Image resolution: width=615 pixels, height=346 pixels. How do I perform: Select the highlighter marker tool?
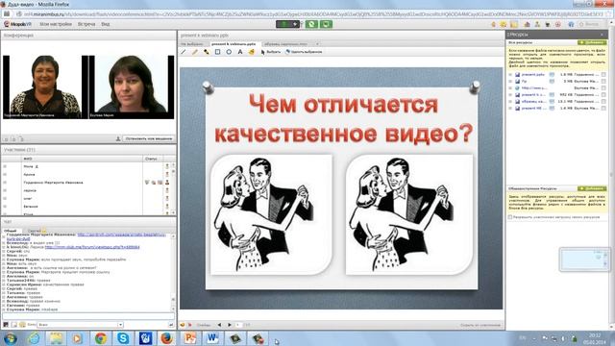pos(206,52)
